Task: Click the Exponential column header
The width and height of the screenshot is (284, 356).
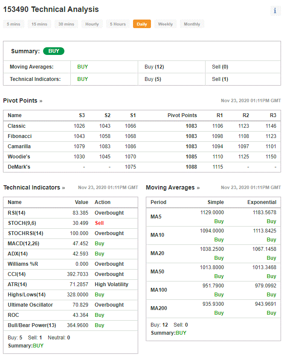Action: 262,202
